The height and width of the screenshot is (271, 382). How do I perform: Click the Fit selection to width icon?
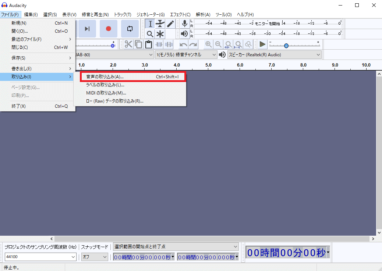click(x=228, y=44)
